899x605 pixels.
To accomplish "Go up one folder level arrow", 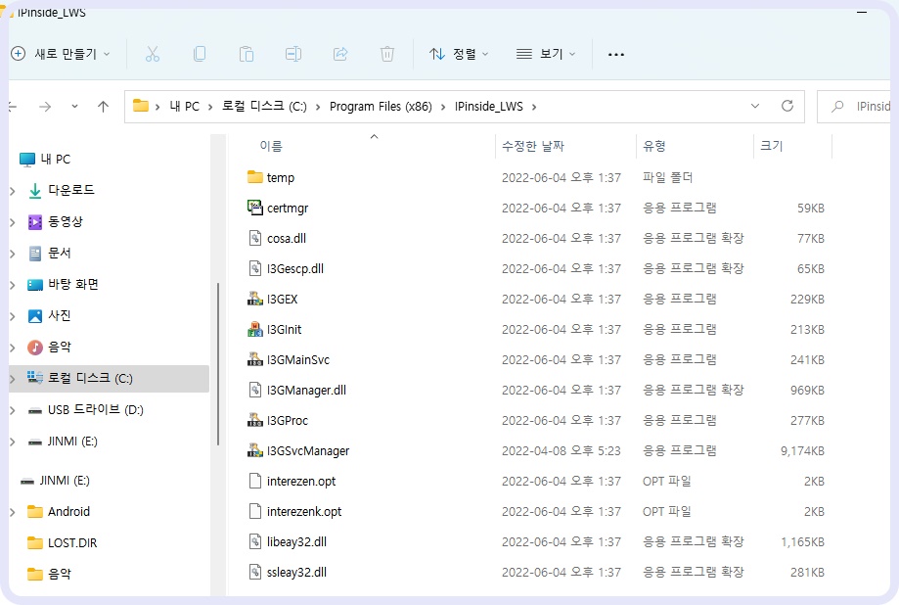I will click(x=103, y=107).
